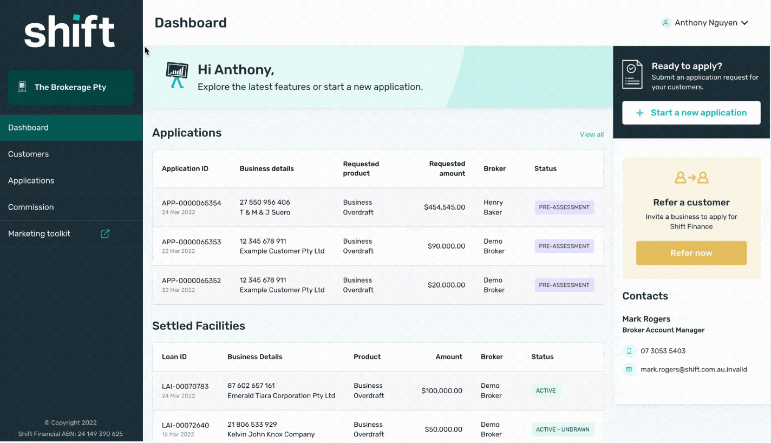Click T & M & J Suero business name
The width and height of the screenshot is (771, 443).
pyautogui.click(x=265, y=212)
